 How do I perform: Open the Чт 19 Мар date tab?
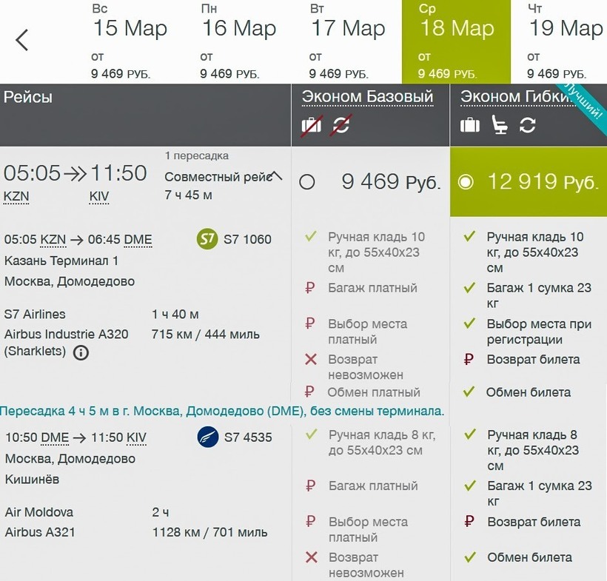[564, 41]
